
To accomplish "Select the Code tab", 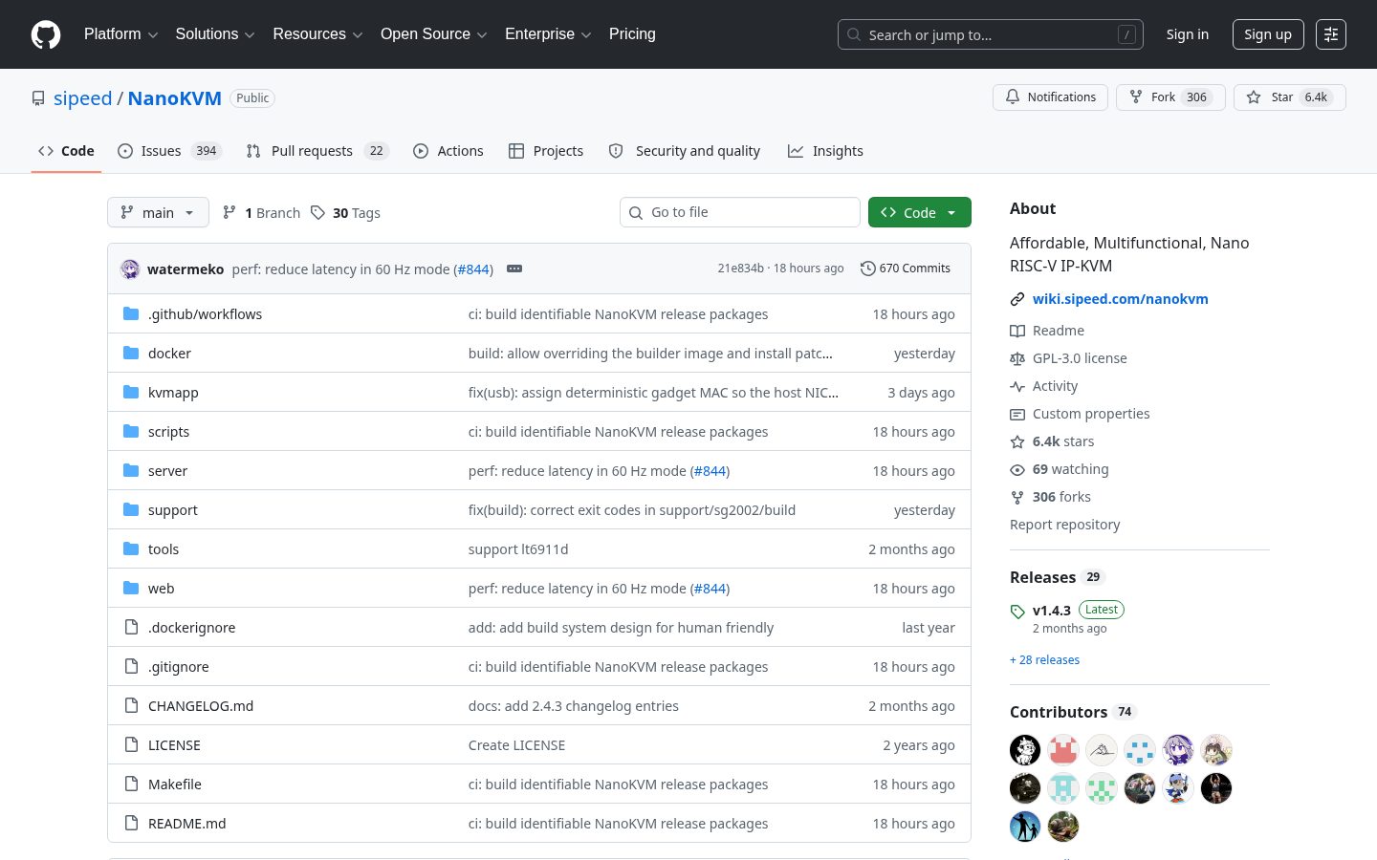I will (x=66, y=151).
